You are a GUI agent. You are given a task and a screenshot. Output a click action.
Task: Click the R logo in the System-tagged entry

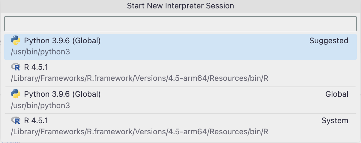tap(16, 121)
